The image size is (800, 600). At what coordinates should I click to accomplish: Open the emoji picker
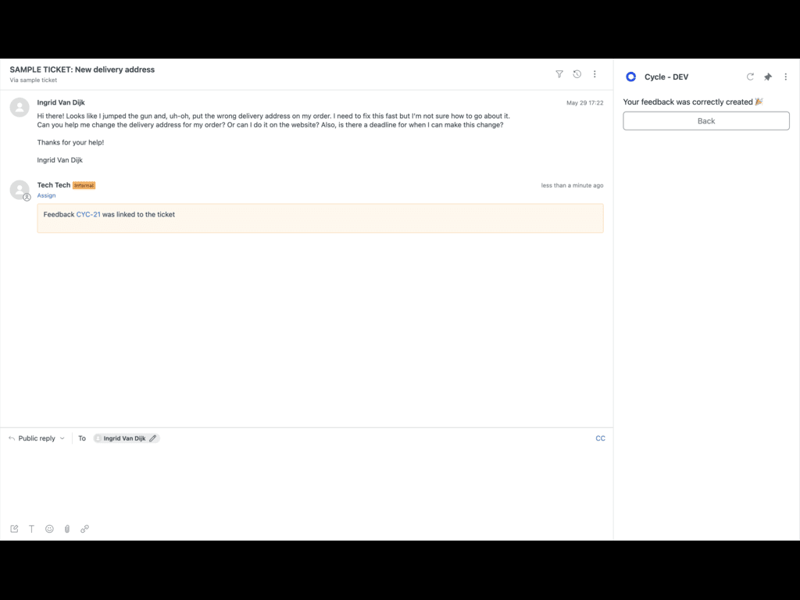(x=49, y=529)
